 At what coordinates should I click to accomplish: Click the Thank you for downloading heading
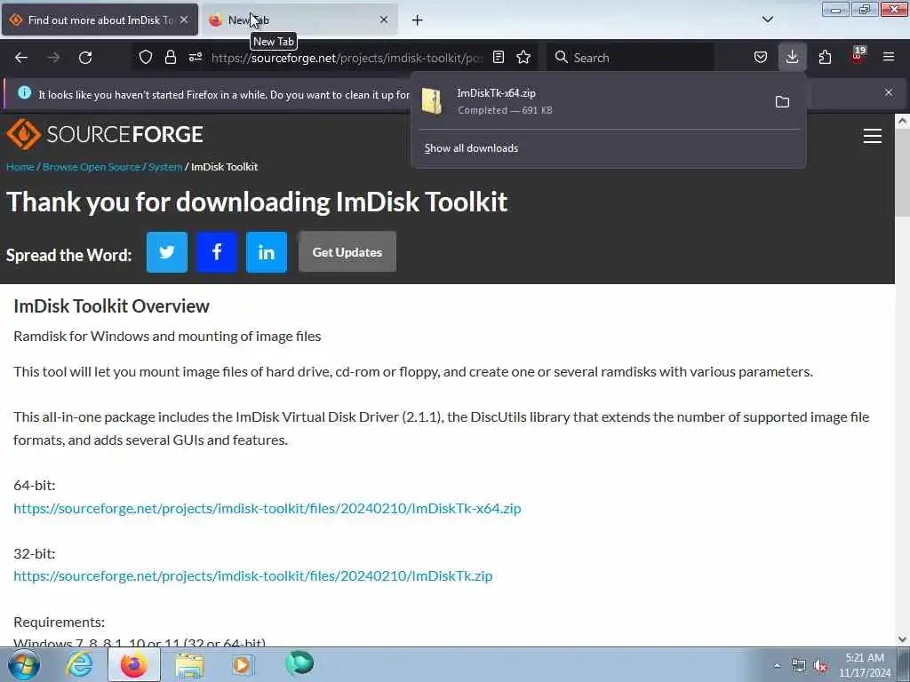(257, 202)
